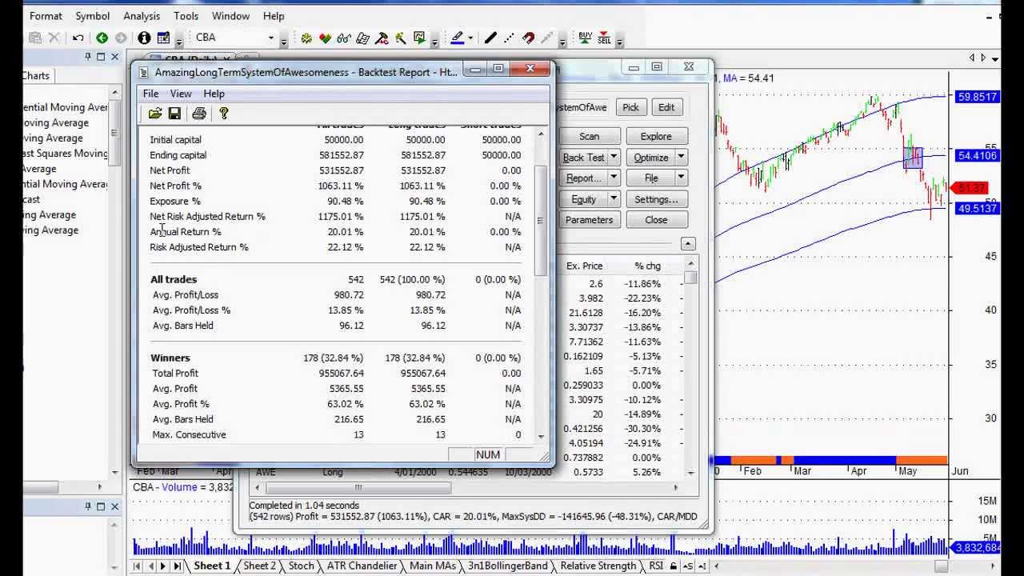1024x576 pixels.
Task: Click the clipboard paste icon in toolbar
Action: pyautogui.click(x=34, y=38)
